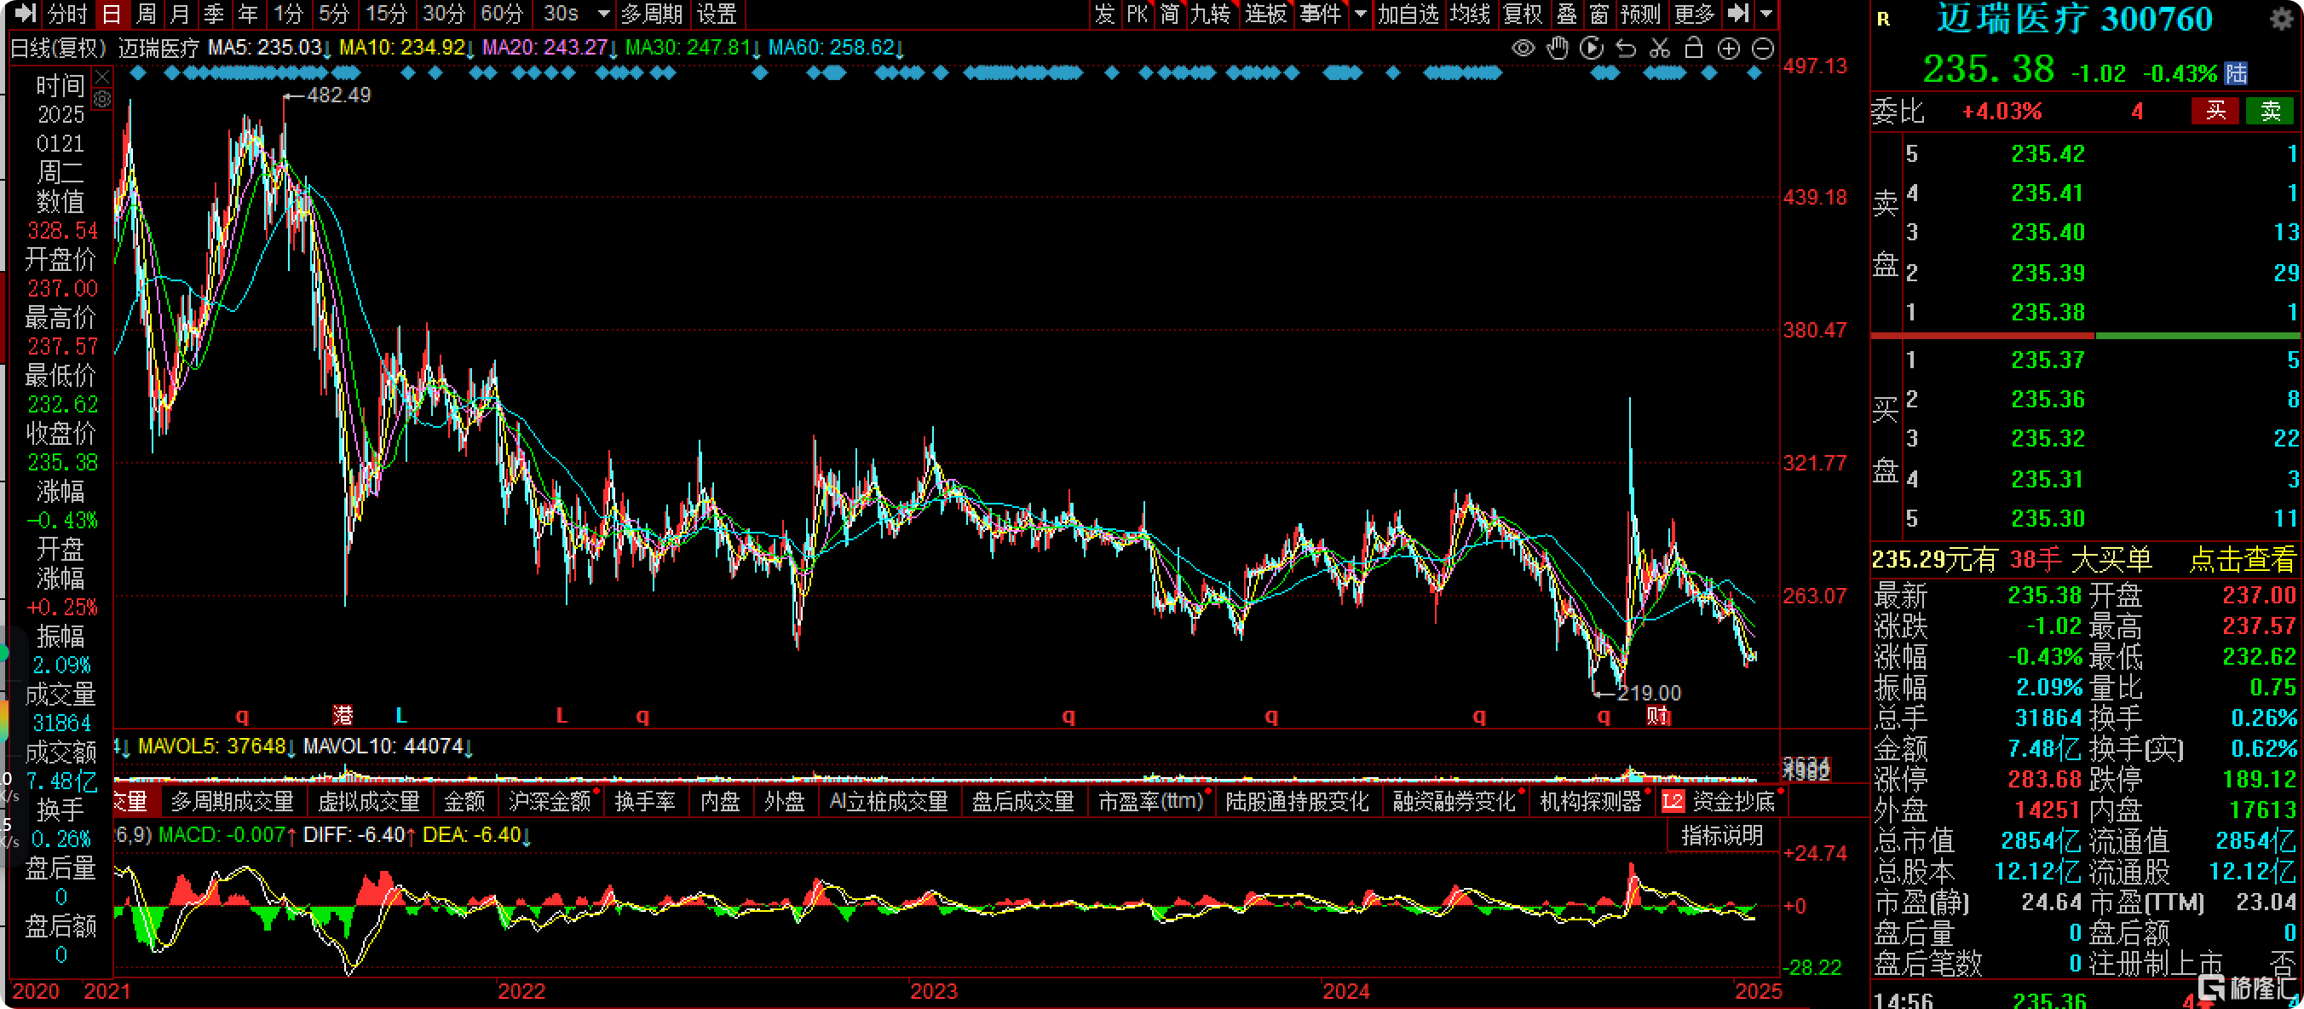
Task: Click the 发 post button
Action: point(1104,14)
